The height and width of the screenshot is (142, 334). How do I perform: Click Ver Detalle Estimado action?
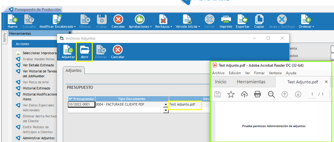point(38,65)
